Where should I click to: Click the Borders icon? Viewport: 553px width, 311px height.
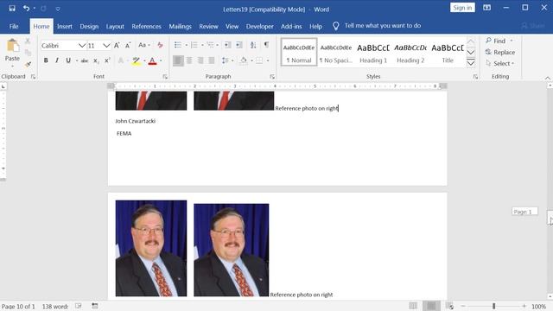[x=259, y=60]
